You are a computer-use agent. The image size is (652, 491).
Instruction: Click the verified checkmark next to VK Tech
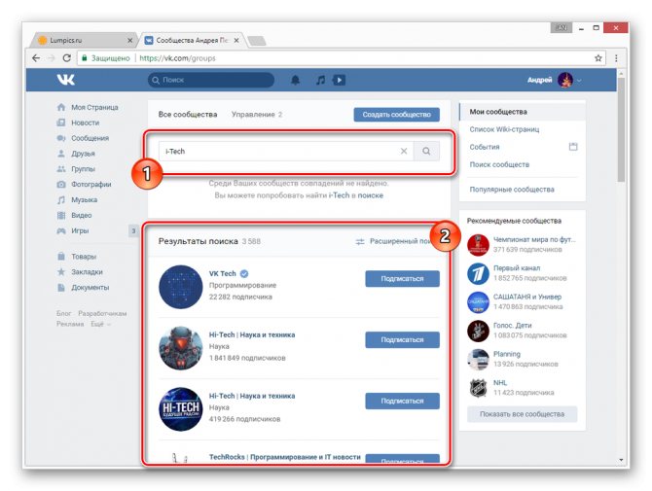(244, 273)
